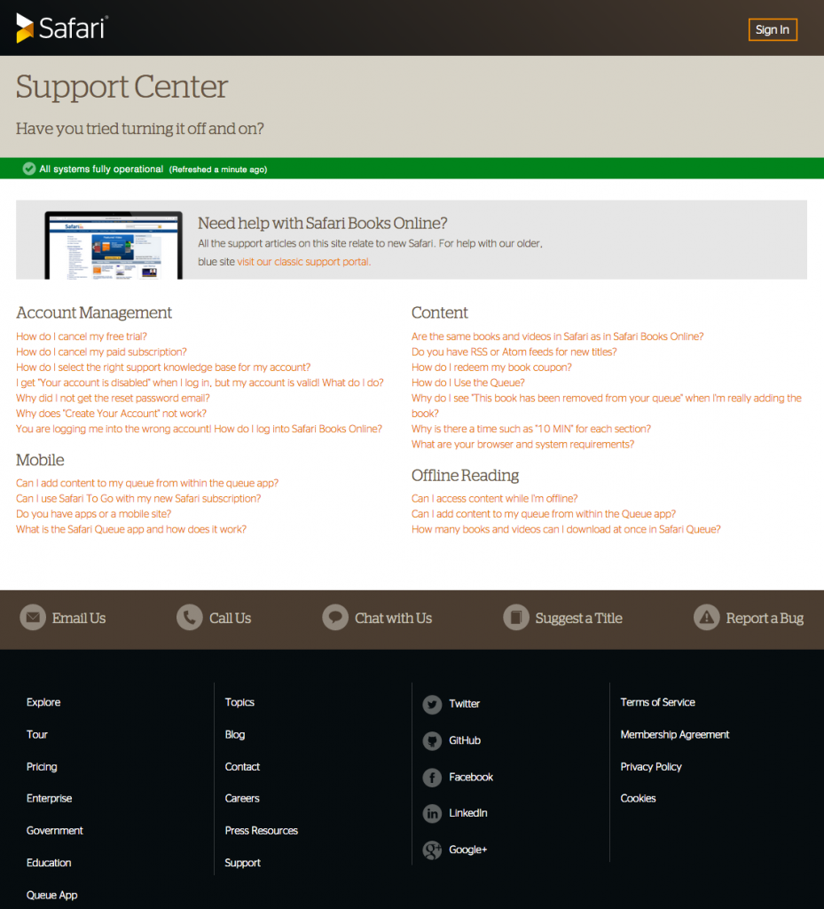Open 'Your account is disabled' help article
This screenshot has width=824, height=909.
tap(200, 383)
